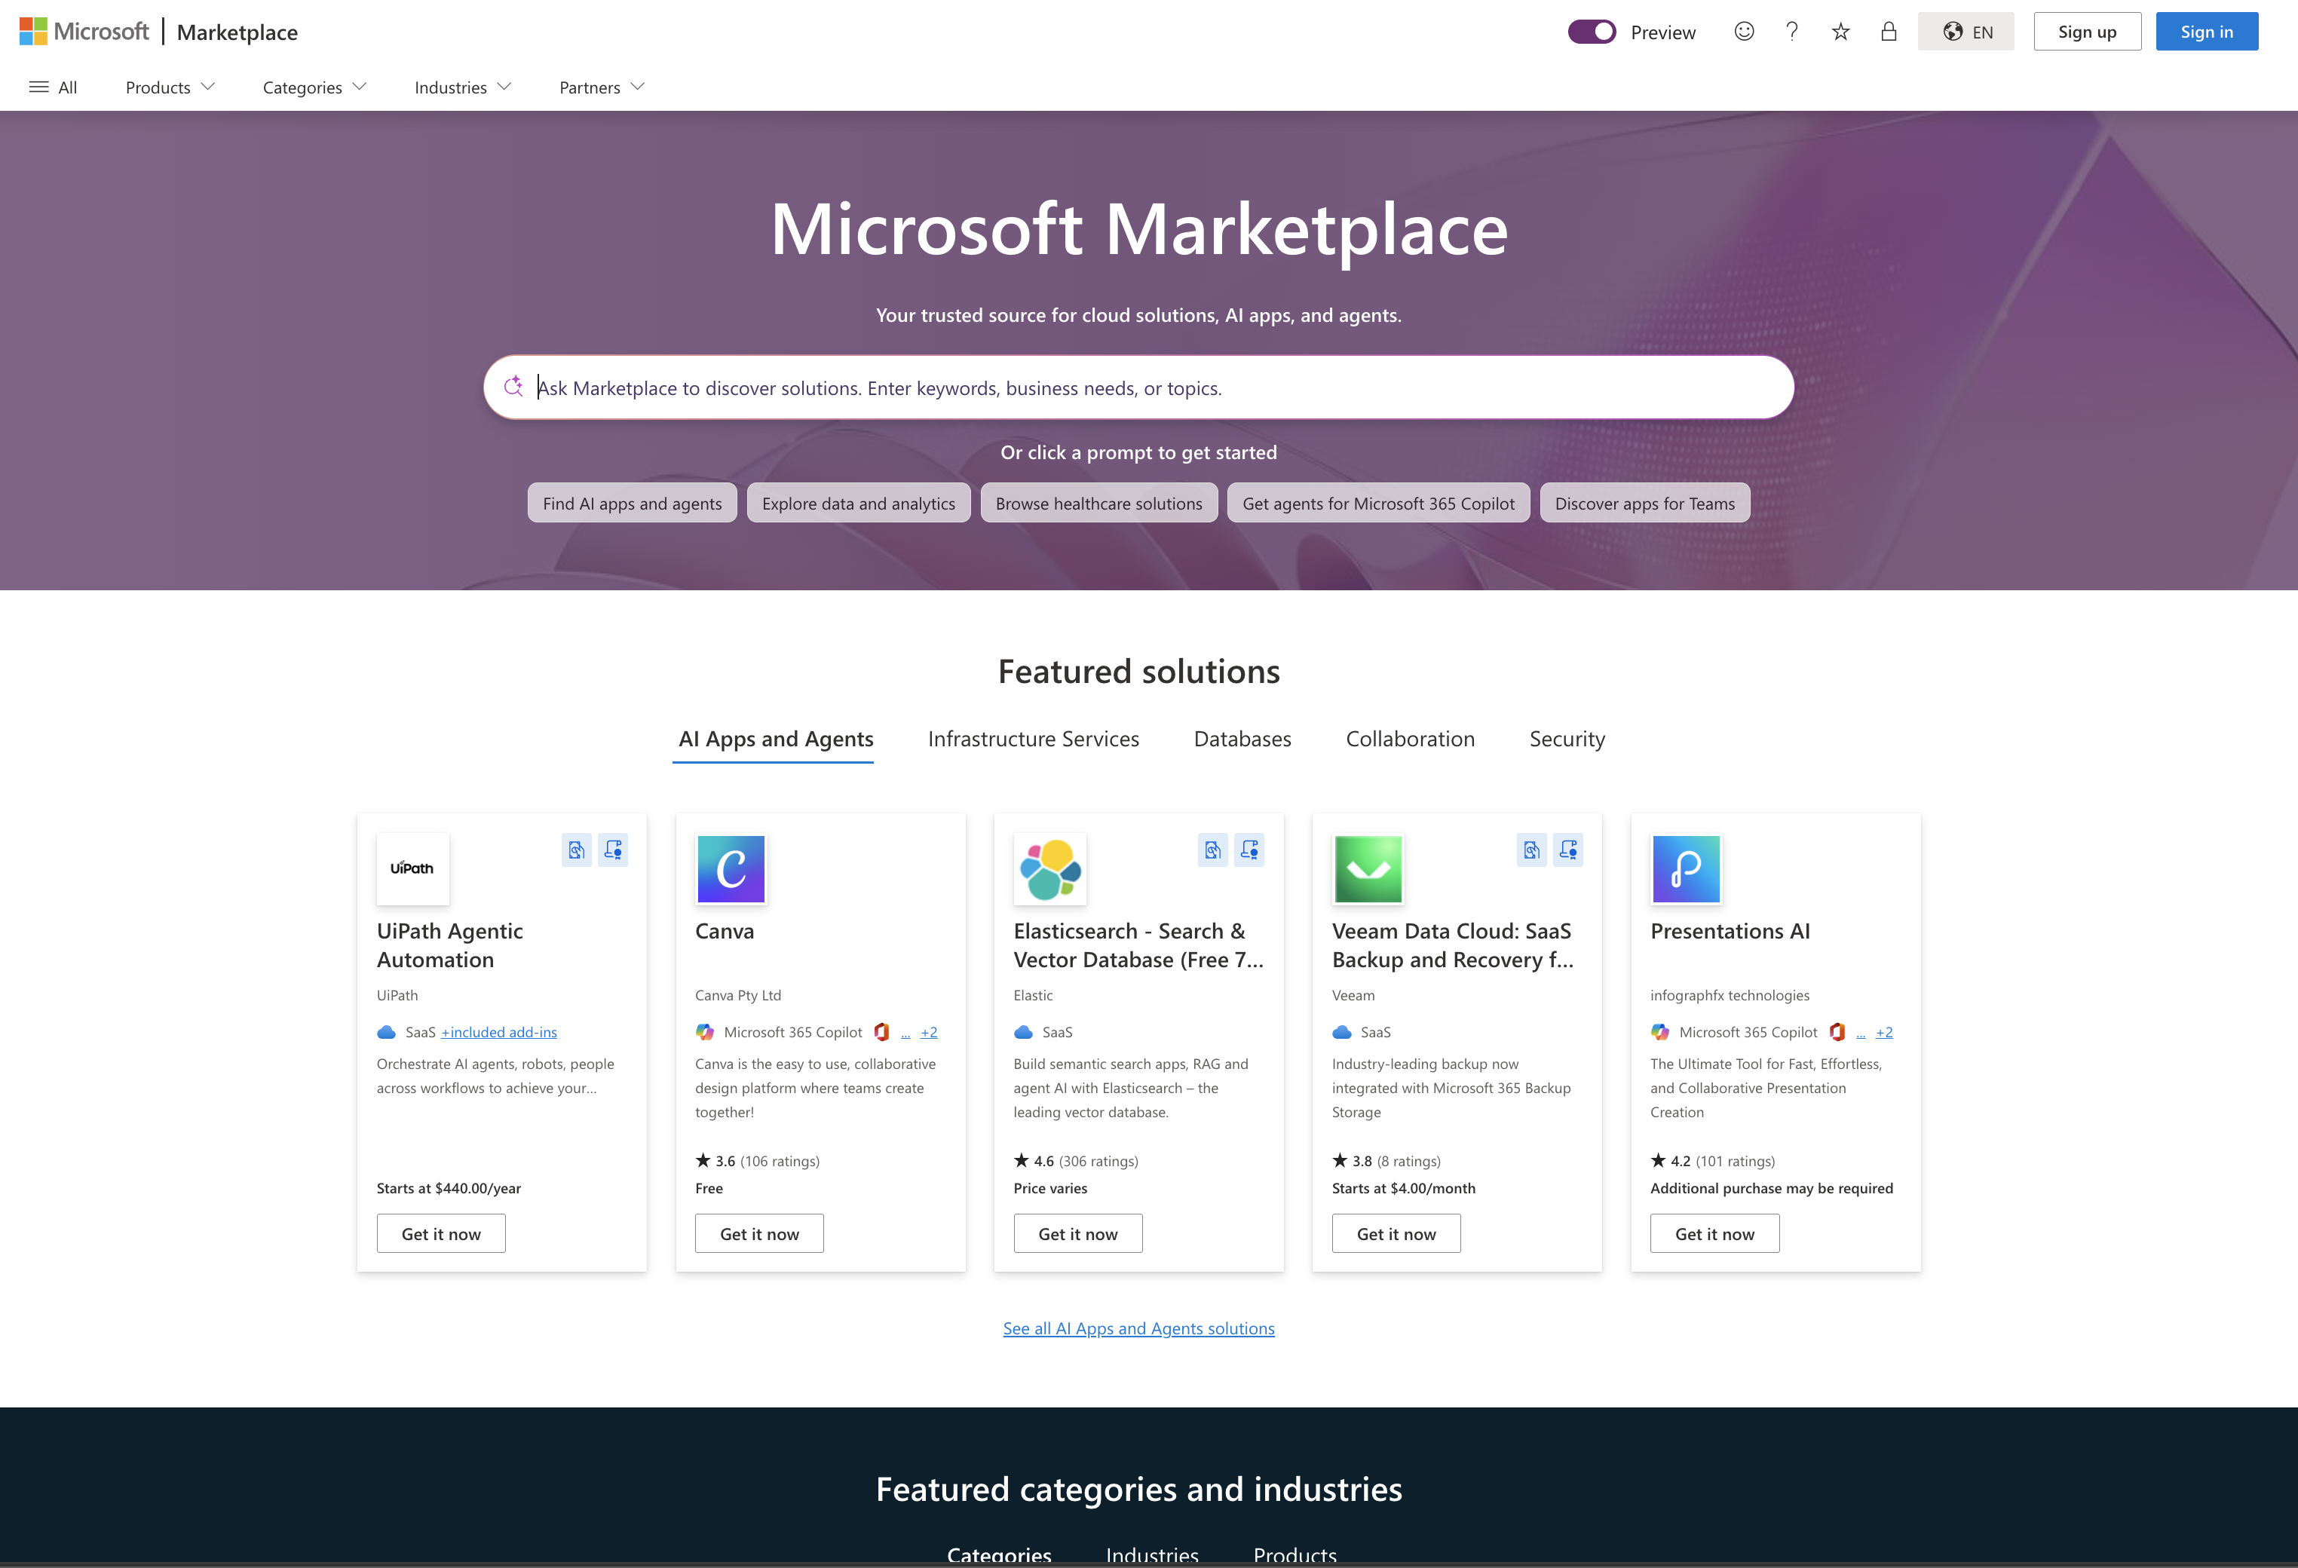Open the All hamburger menu

click(x=54, y=87)
